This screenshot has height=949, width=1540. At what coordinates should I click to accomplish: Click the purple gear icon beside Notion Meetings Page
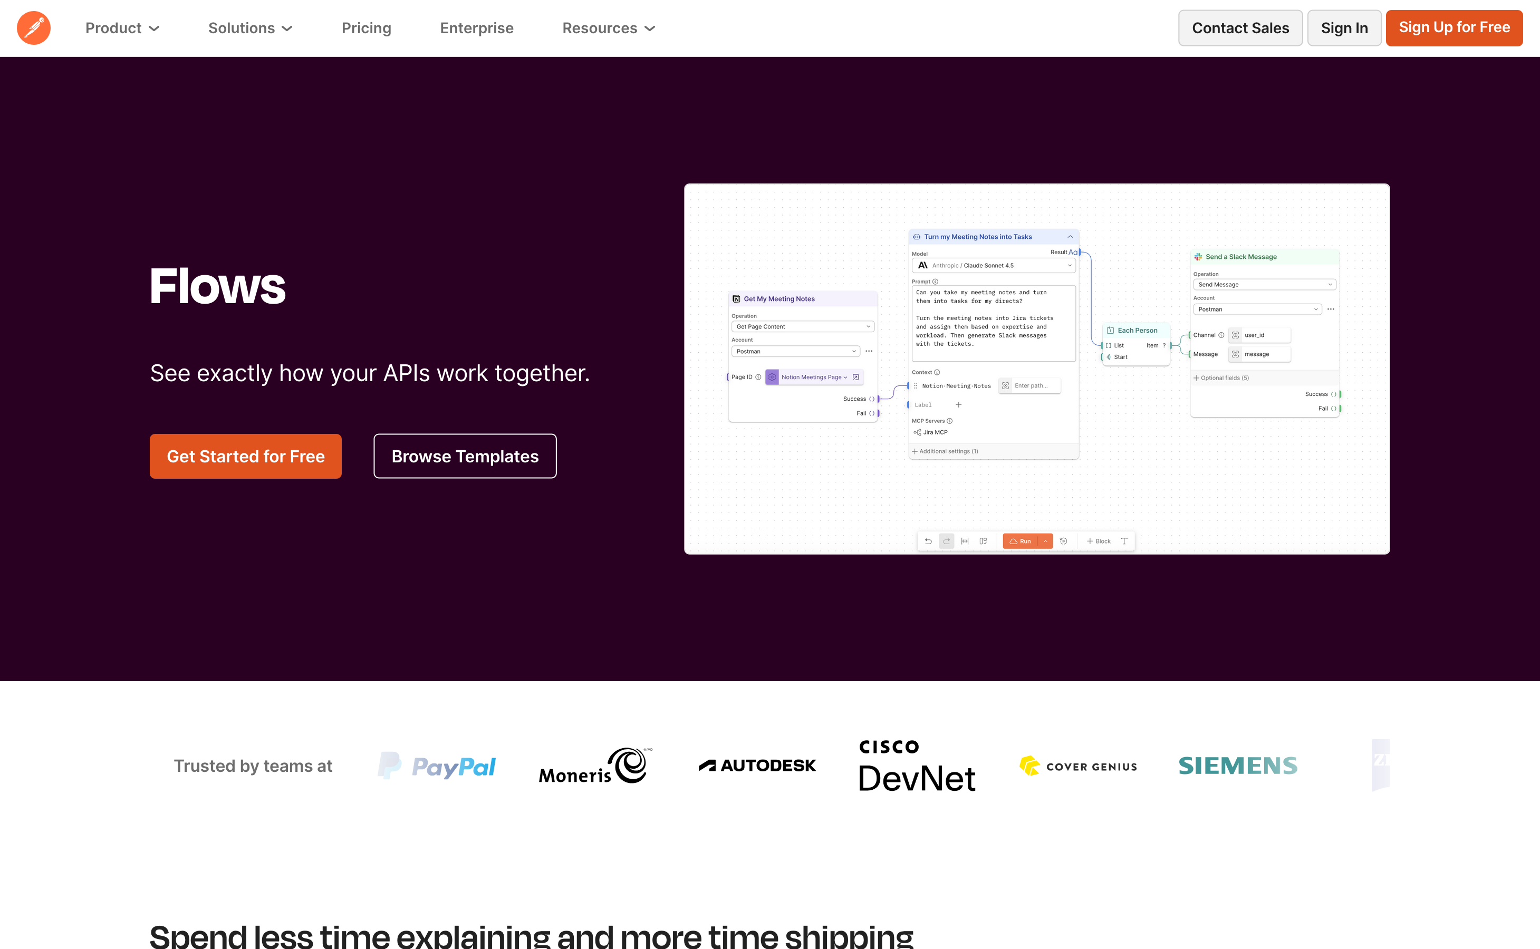[772, 377]
